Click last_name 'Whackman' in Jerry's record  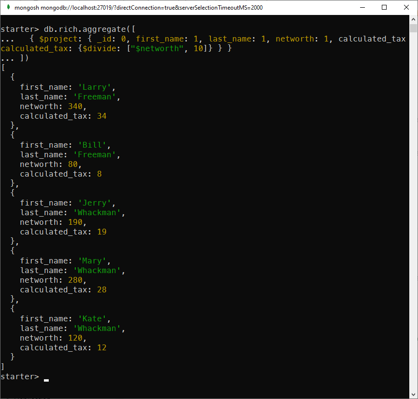(97, 212)
